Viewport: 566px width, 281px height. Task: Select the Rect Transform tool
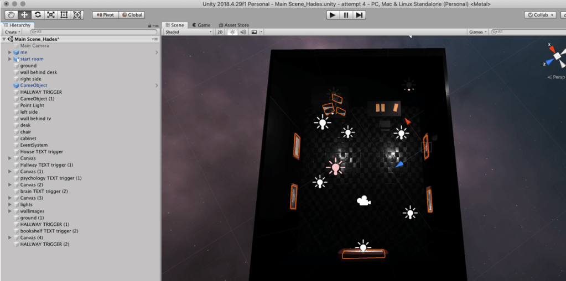[64, 15]
